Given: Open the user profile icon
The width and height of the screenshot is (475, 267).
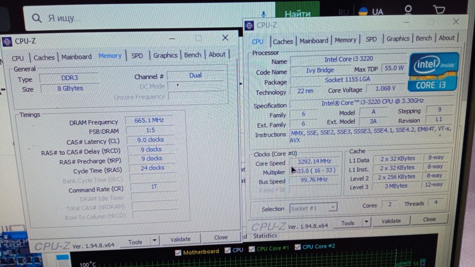Looking at the screenshot, I should 408,10.
